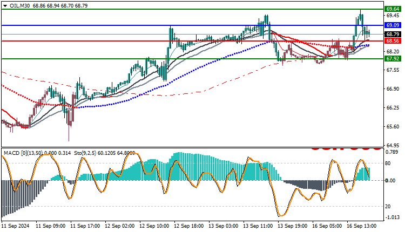This screenshot has height=232, width=405.
Task: Select the current price 68.79 label
Action: pyautogui.click(x=393, y=35)
